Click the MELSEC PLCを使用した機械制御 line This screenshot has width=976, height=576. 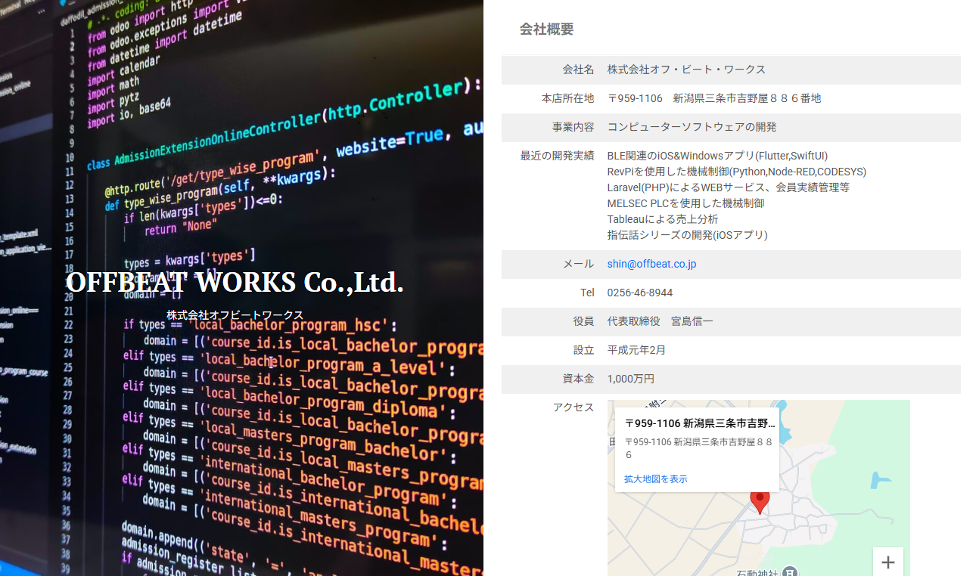[x=685, y=203]
